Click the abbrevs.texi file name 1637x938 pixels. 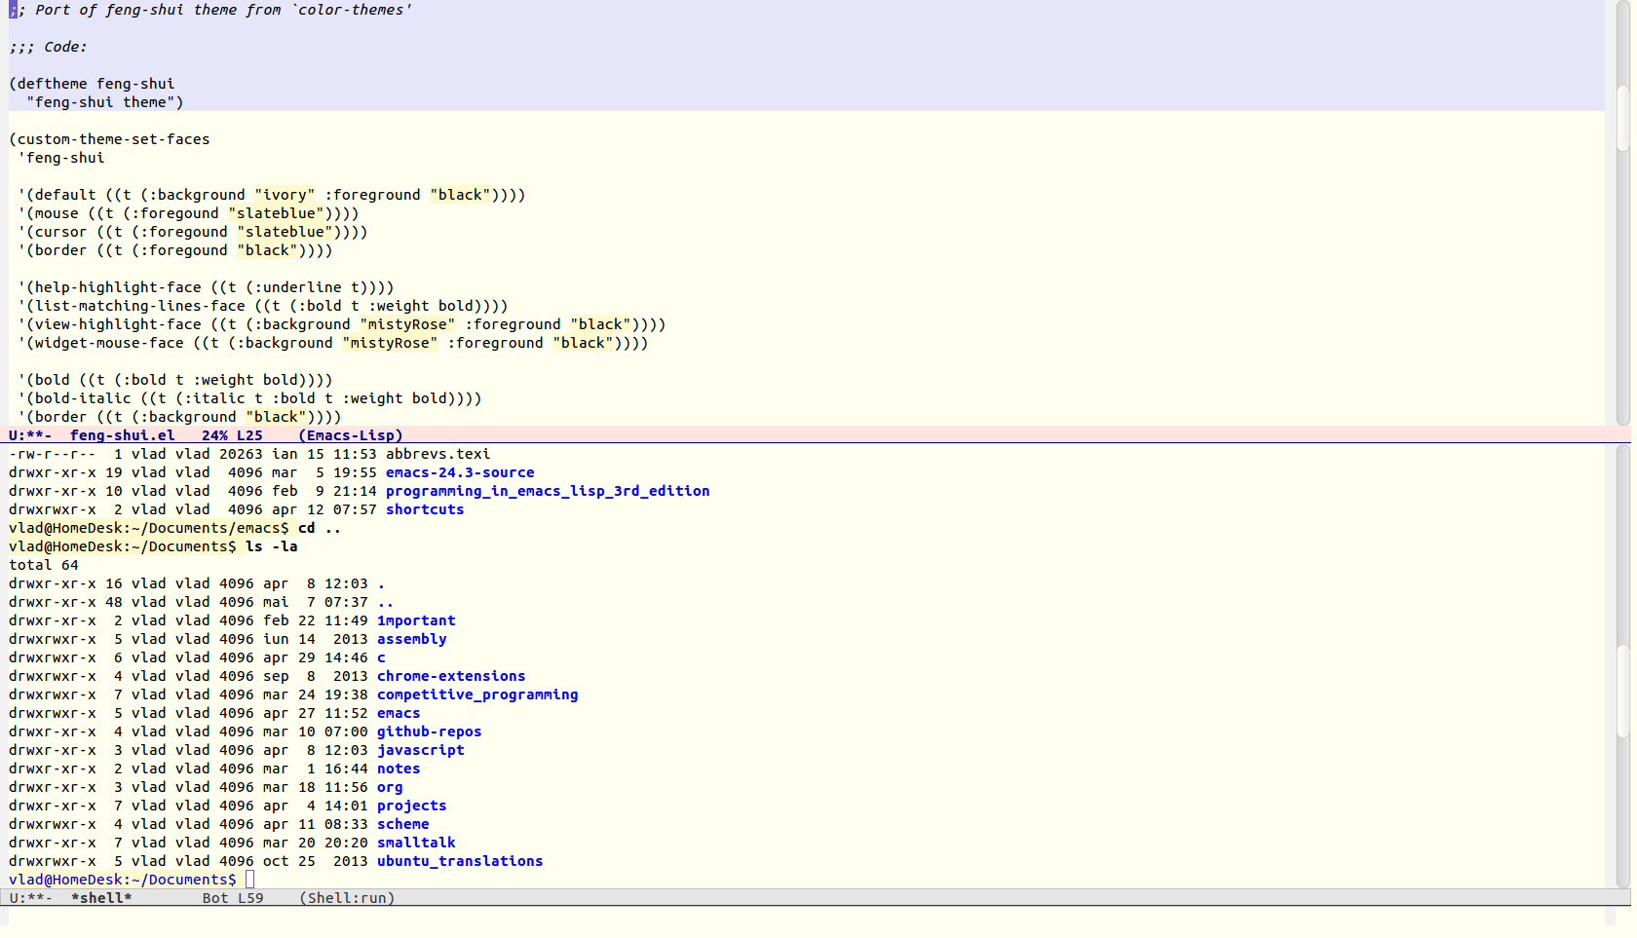tap(438, 454)
